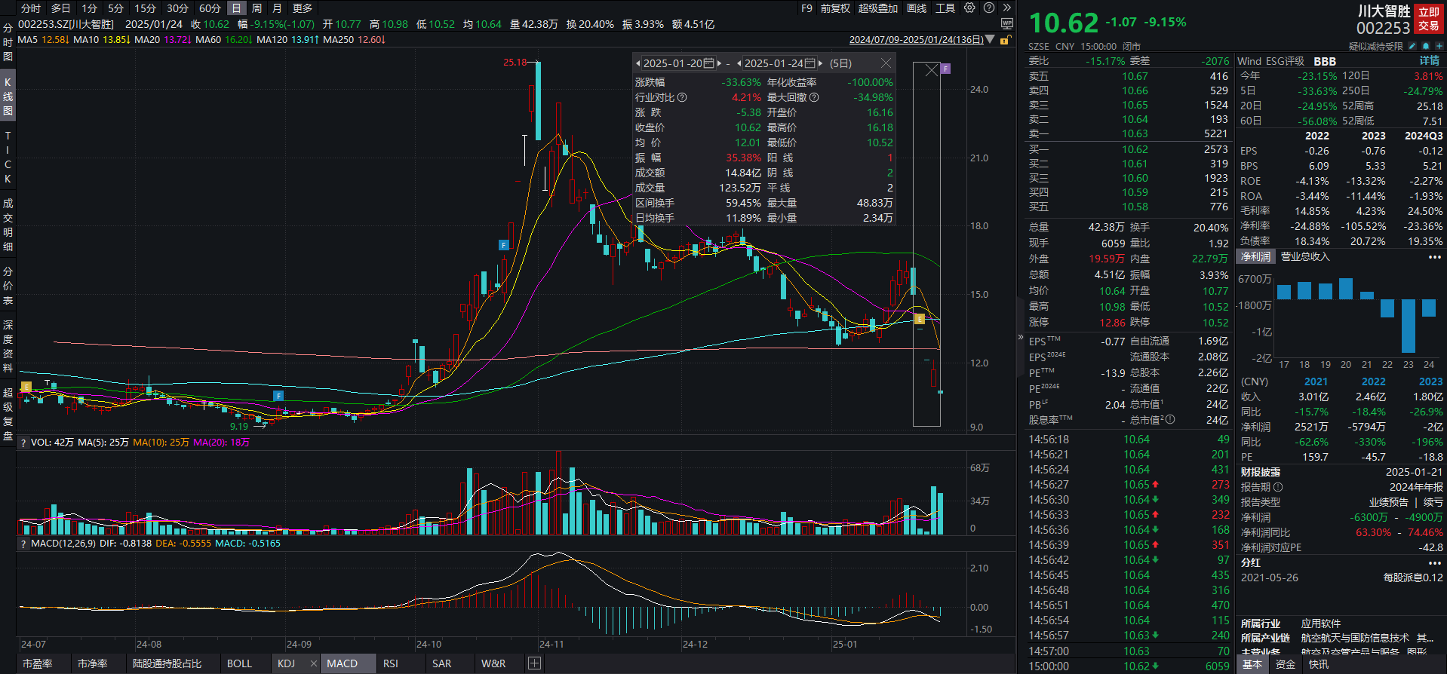The width and height of the screenshot is (1447, 674).
Task: Open ESG rating 详情 link
Action: [x=1429, y=61]
